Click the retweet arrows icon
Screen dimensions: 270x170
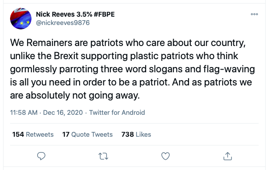click(x=103, y=156)
